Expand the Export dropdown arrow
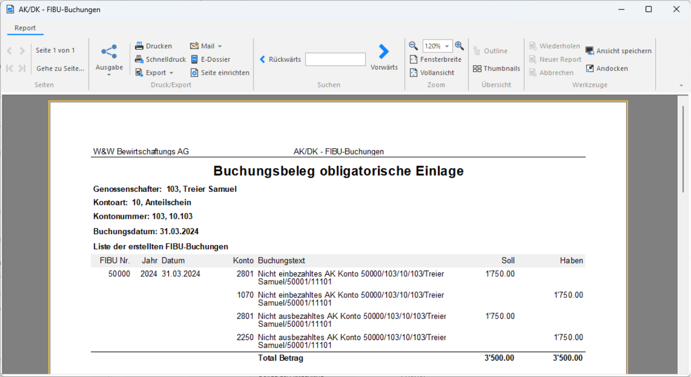691x377 pixels. tap(171, 73)
